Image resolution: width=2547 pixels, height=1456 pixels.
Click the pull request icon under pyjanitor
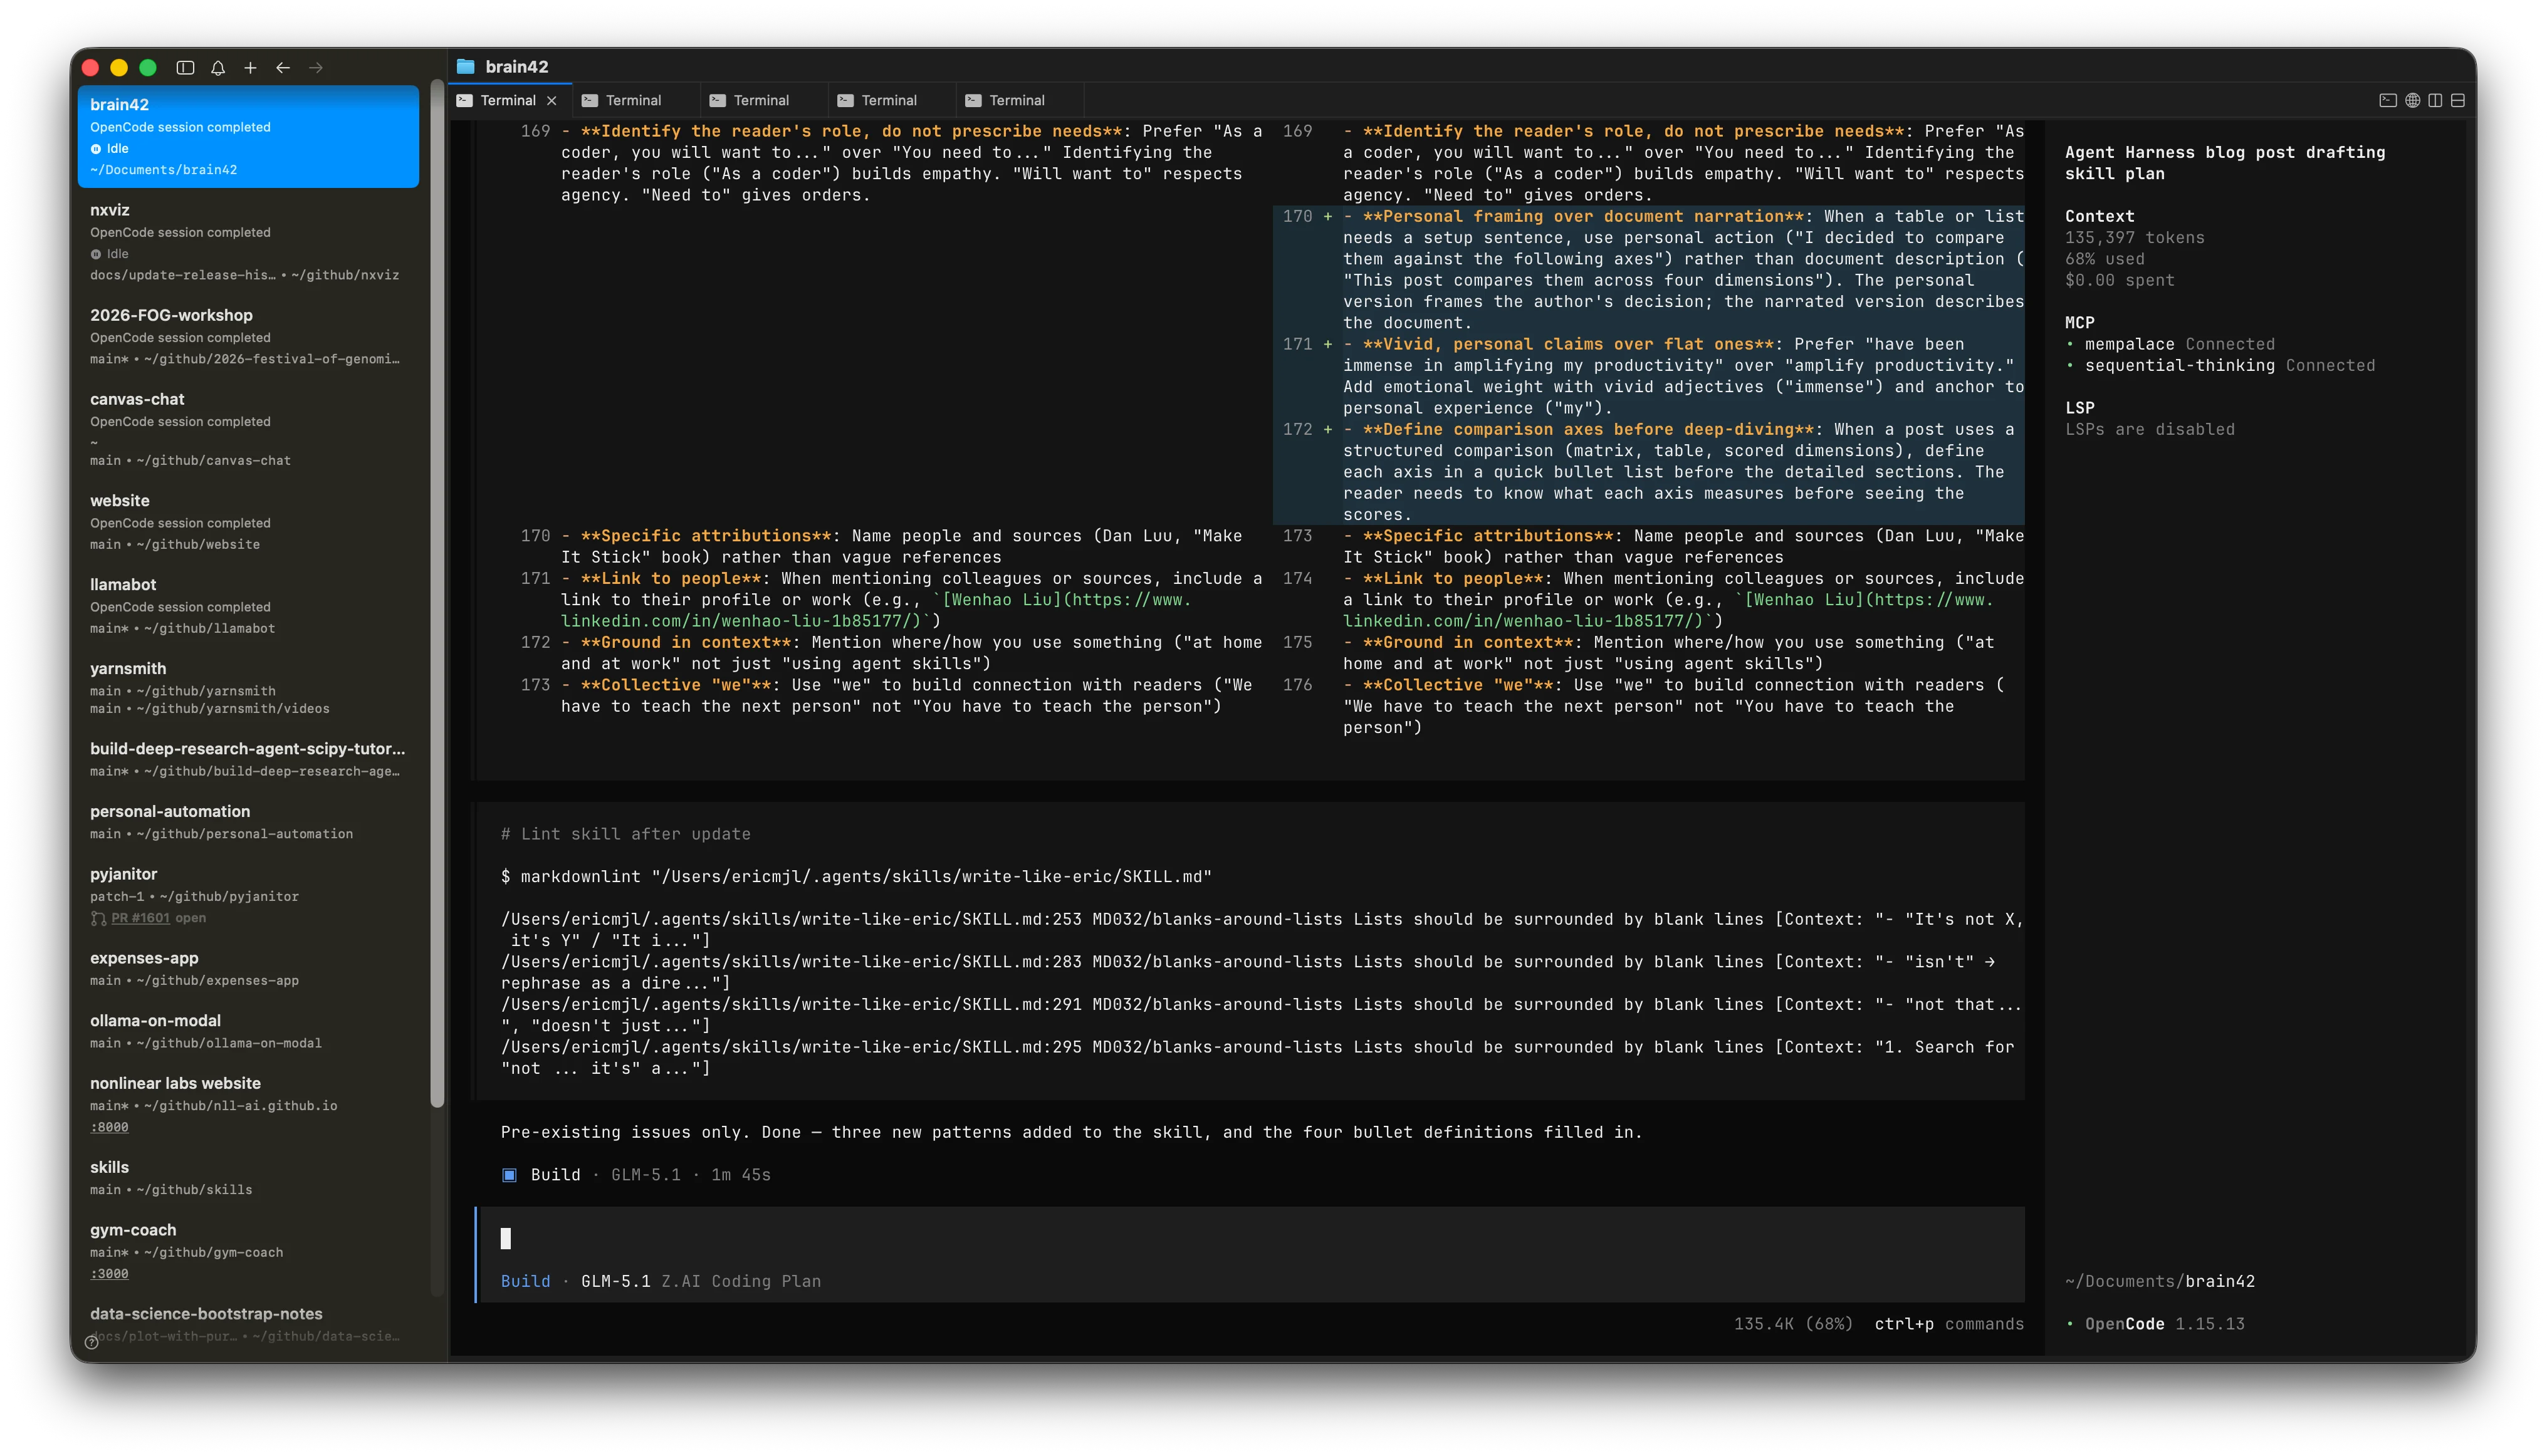(98, 918)
